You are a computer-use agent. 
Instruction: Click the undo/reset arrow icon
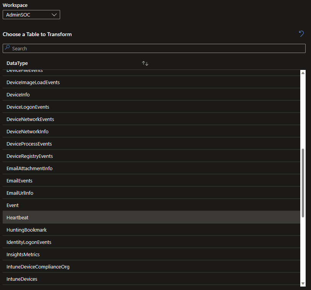click(x=301, y=34)
